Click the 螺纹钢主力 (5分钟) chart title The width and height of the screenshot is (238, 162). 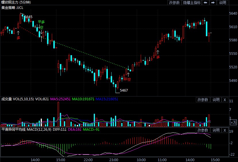pos(15,2)
